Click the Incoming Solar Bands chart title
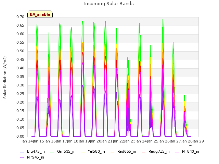 tap(109, 4)
